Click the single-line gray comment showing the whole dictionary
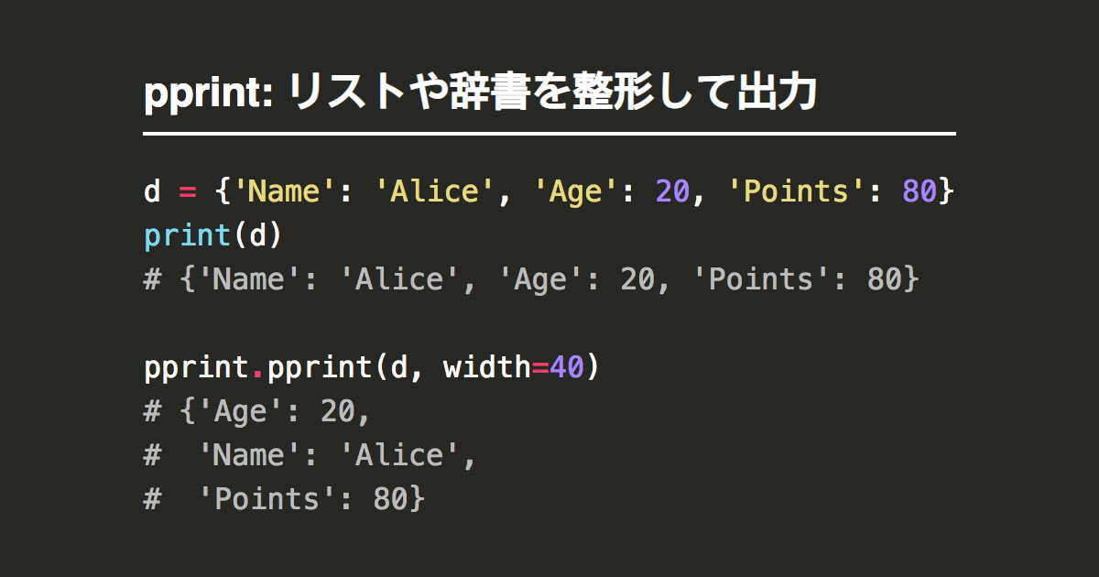 [x=531, y=279]
